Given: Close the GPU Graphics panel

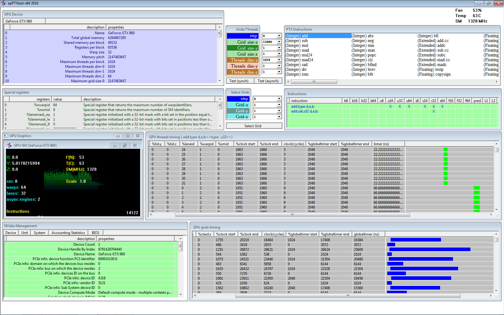Looking at the screenshot, I should (138, 136).
